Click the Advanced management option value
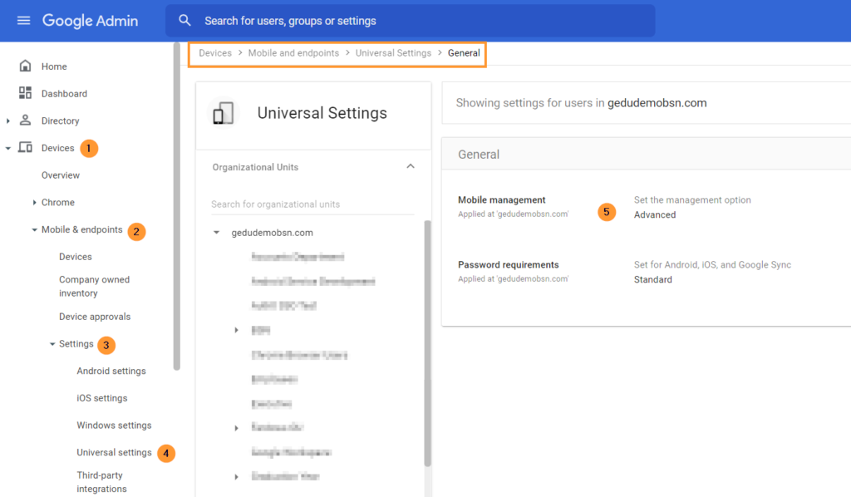The image size is (851, 497). coord(655,214)
